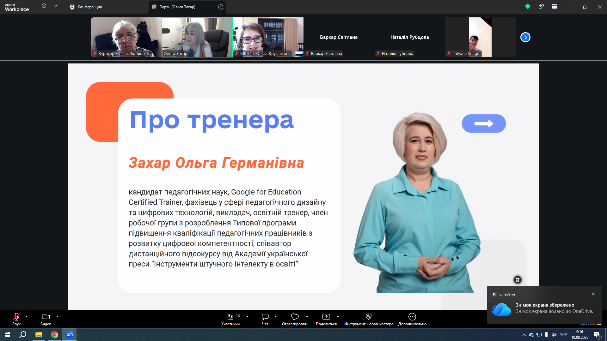Show meeting information icon
The height and width of the screenshot is (341, 607).
point(44,6)
